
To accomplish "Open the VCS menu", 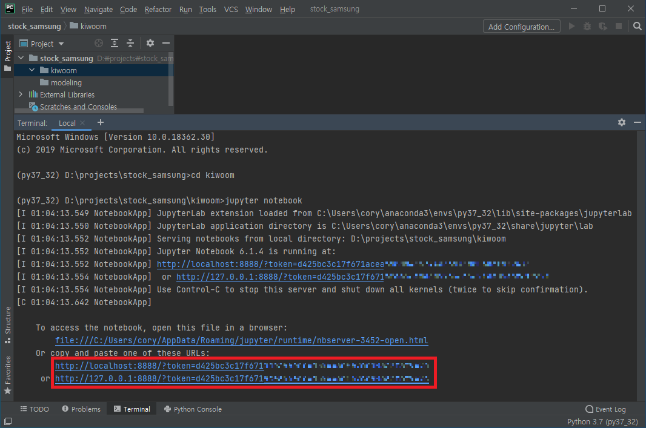I will point(231,9).
